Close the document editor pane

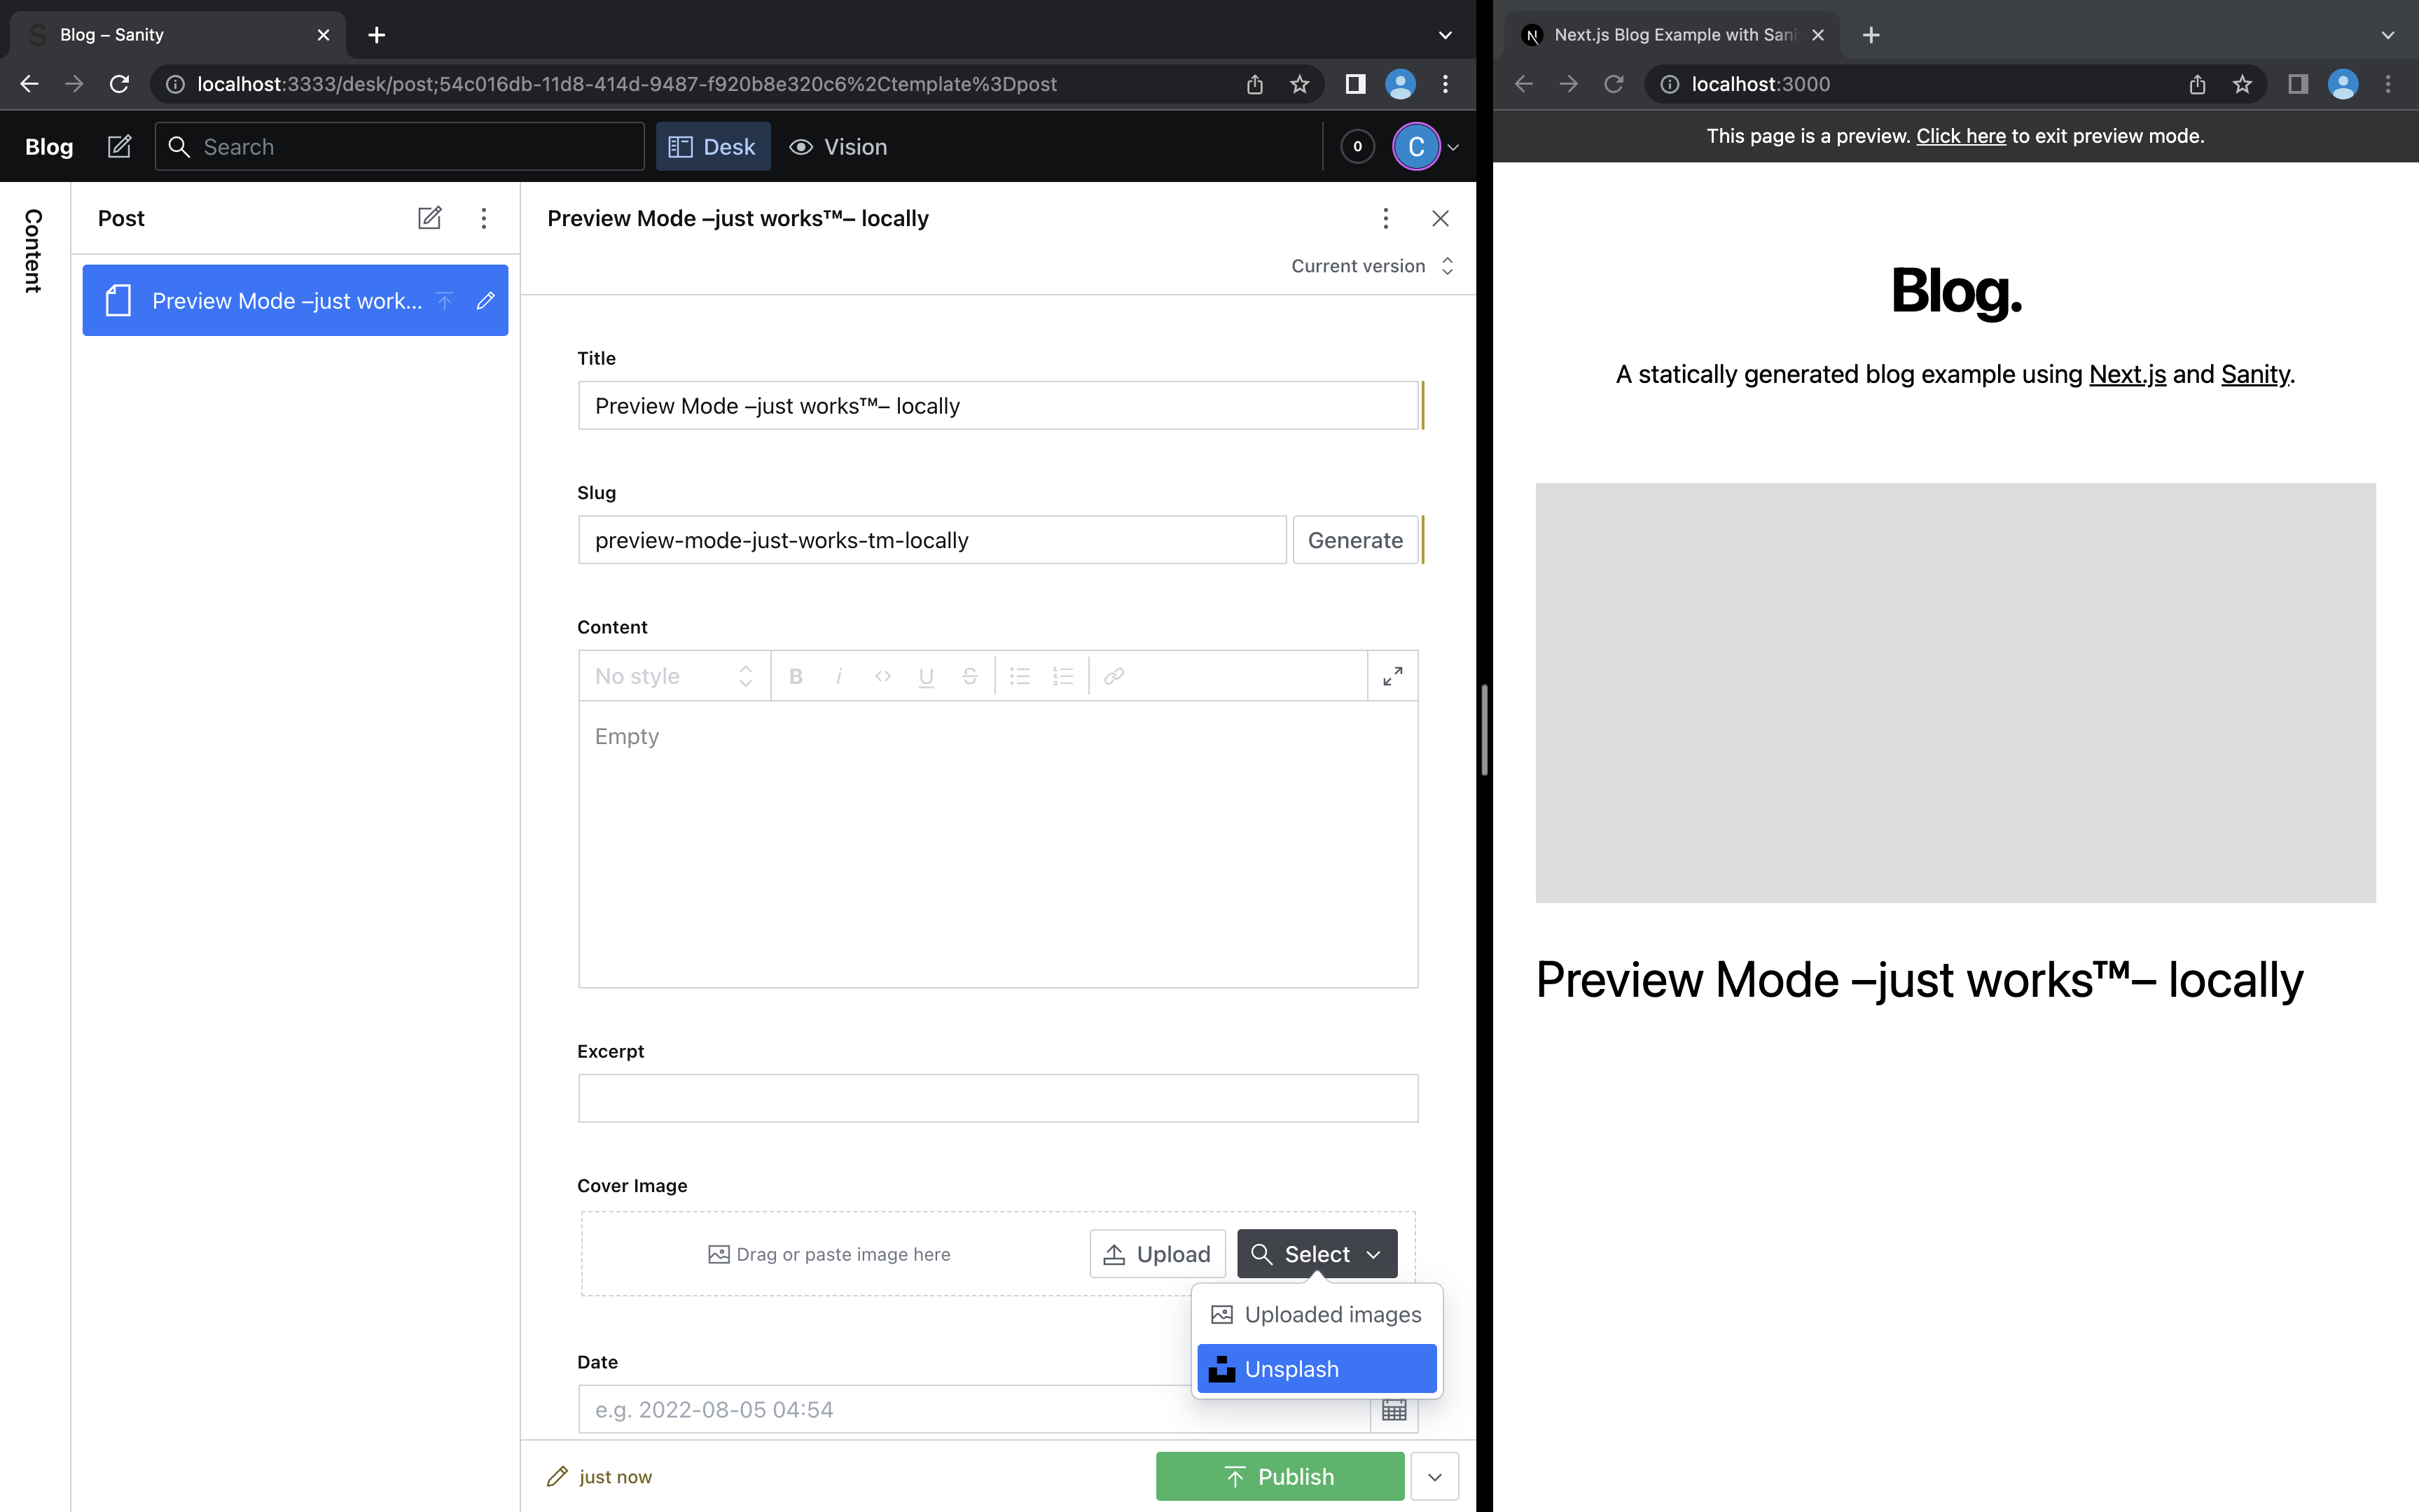1440,218
